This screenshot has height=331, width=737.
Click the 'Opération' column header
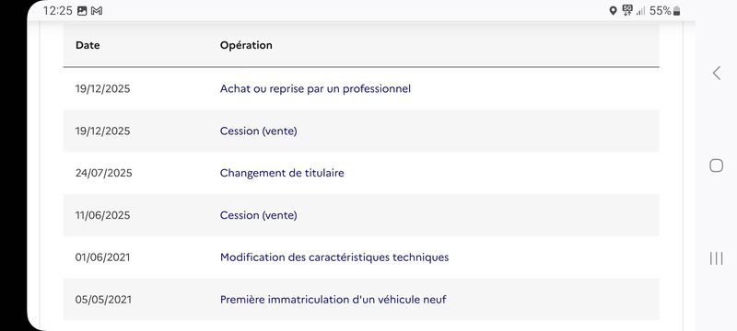(x=246, y=45)
